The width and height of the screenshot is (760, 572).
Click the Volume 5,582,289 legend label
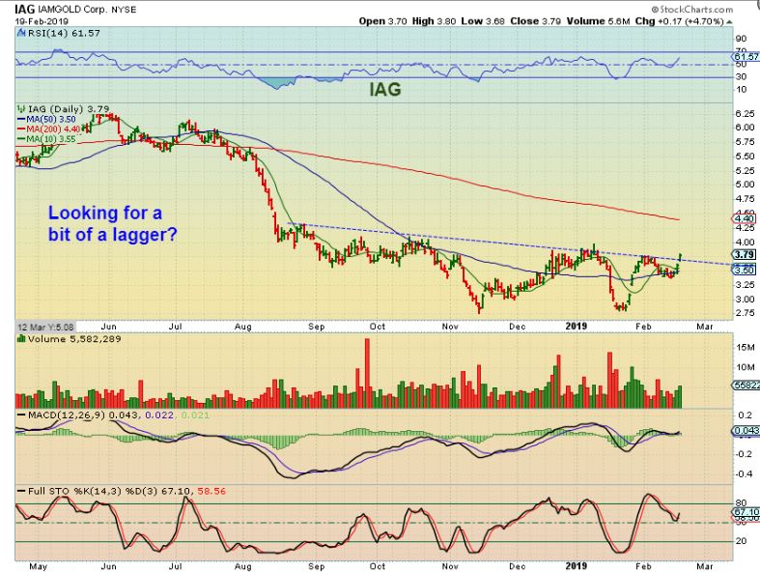pos(74,338)
